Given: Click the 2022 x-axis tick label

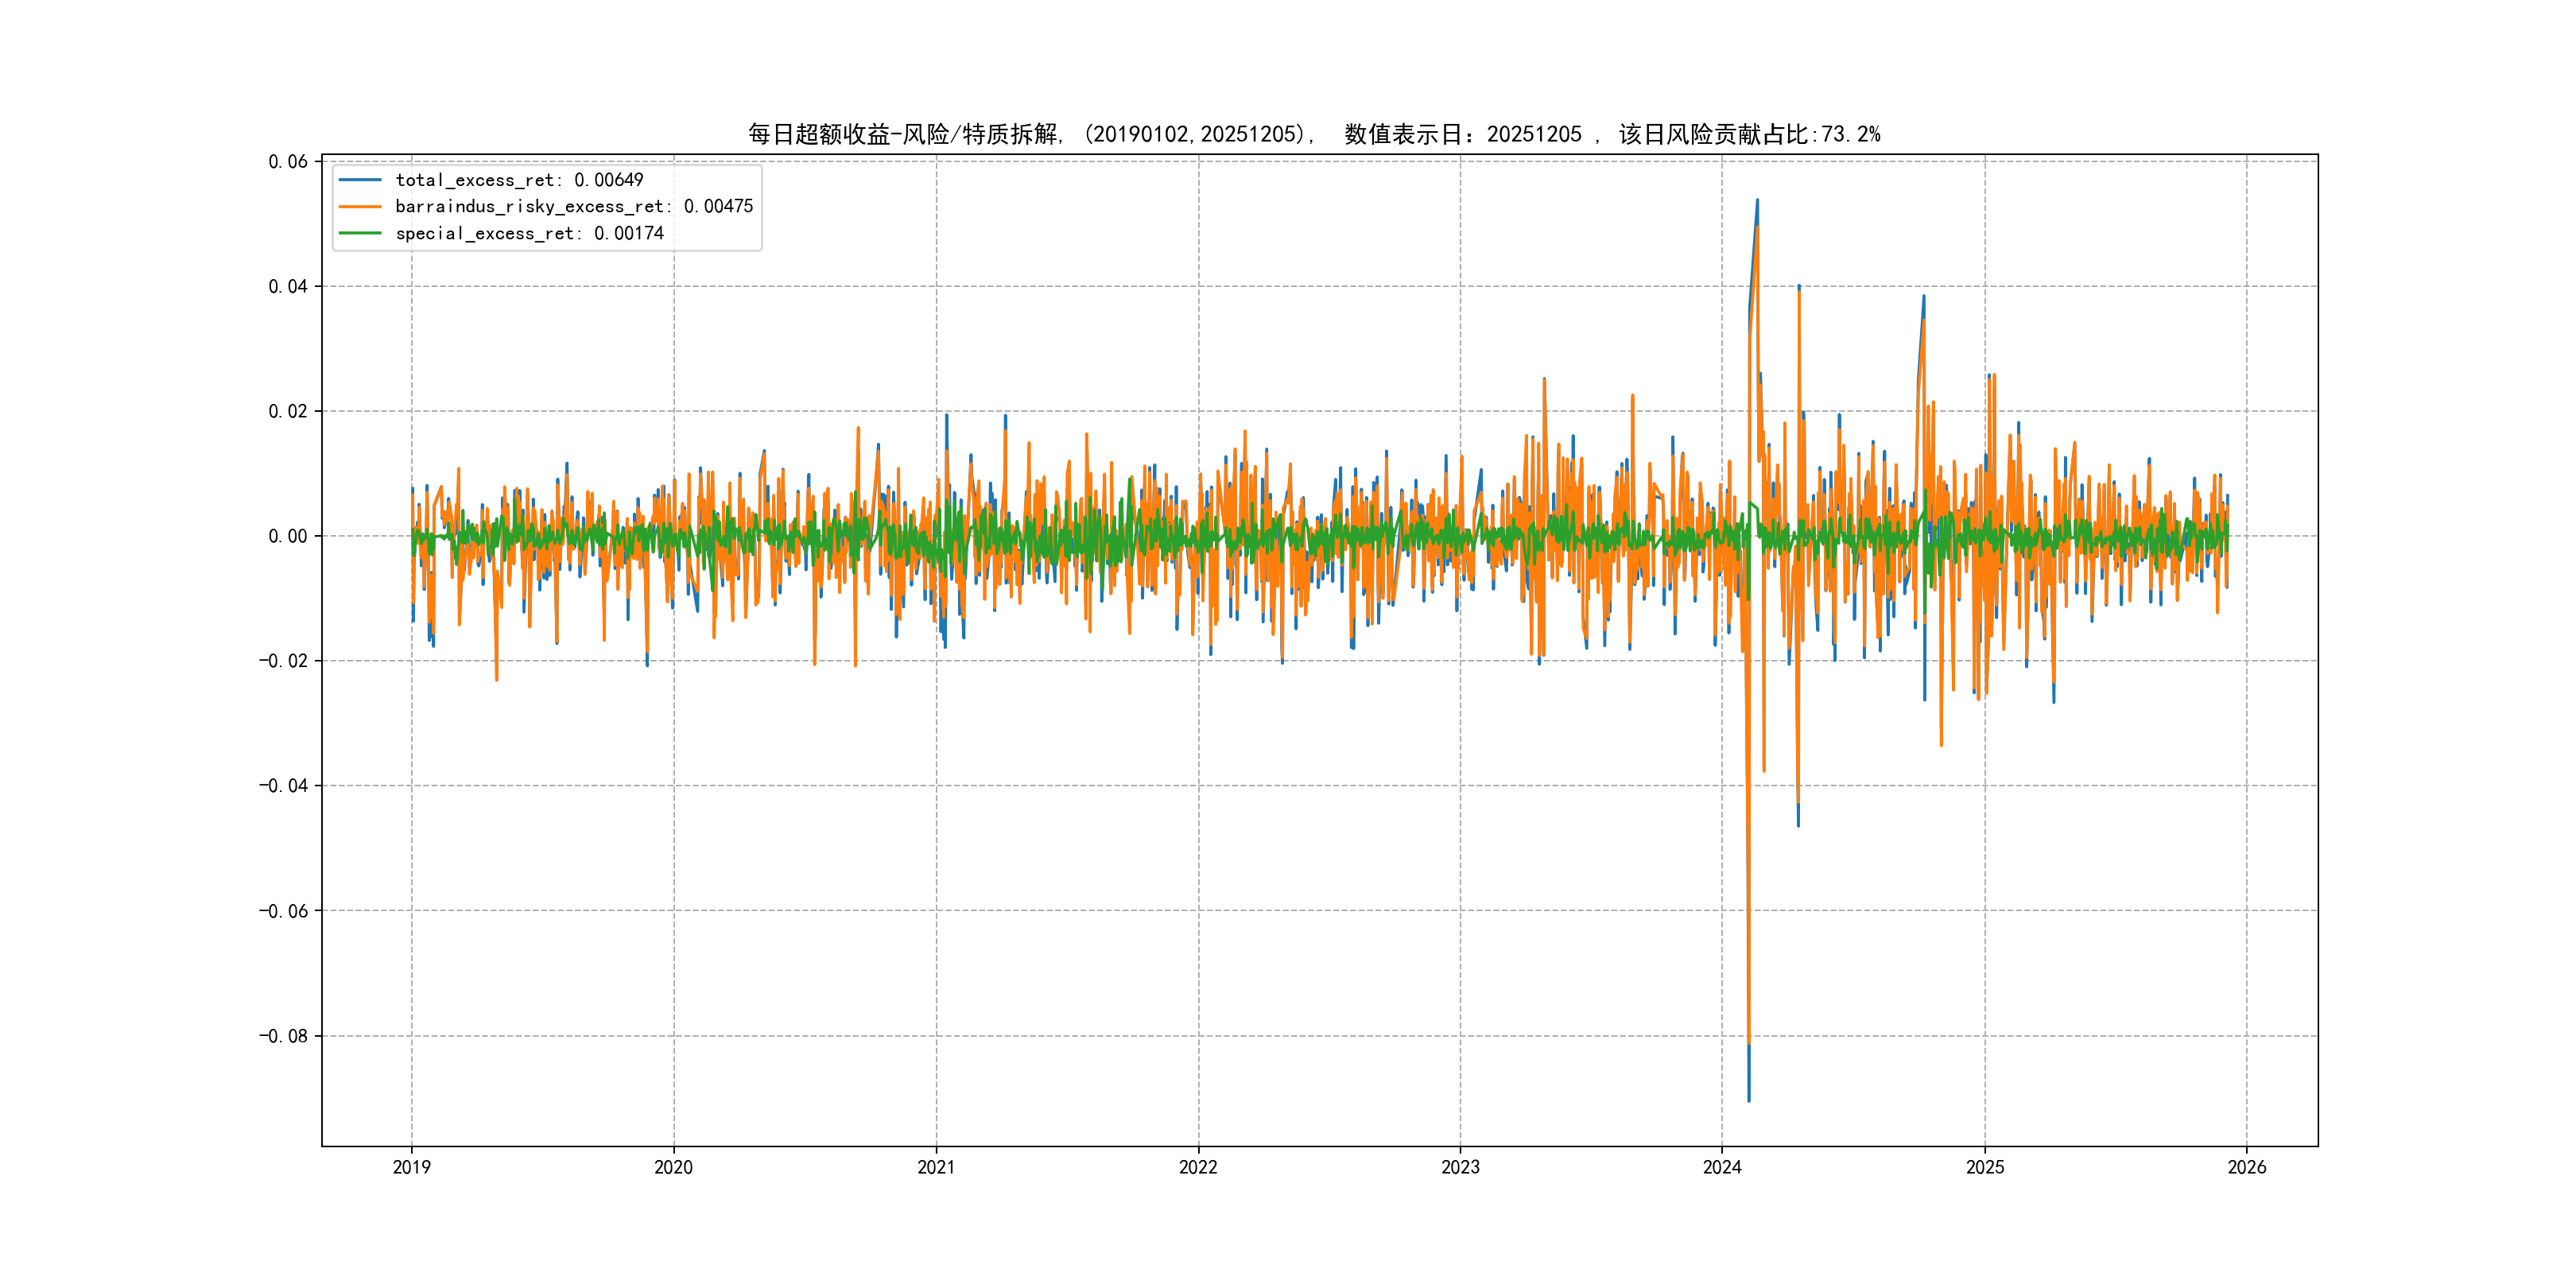Looking at the screenshot, I should (x=1198, y=1167).
